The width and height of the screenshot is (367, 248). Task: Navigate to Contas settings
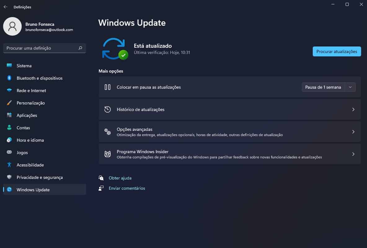coord(44,128)
